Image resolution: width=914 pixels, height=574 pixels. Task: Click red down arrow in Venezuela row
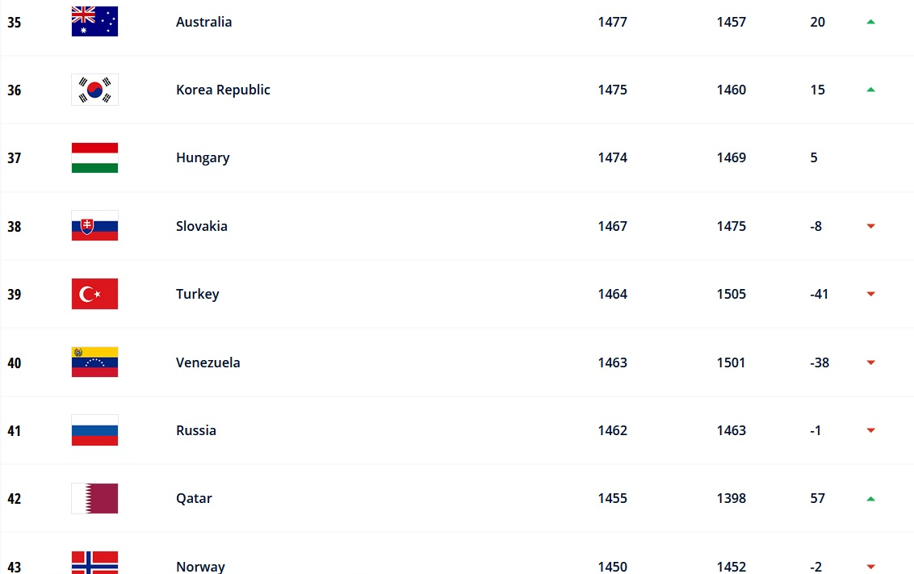(870, 362)
